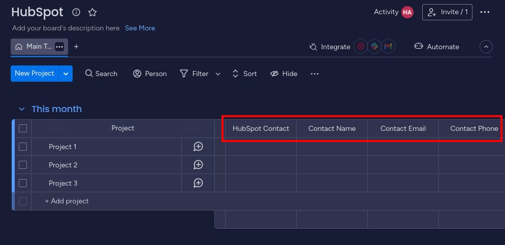
Task: Open the Slack integration icon
Action: tap(374, 47)
